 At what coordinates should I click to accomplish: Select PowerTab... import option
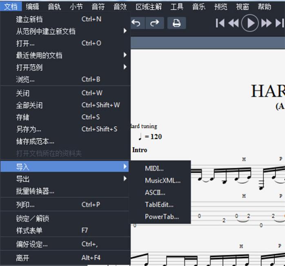tap(162, 217)
